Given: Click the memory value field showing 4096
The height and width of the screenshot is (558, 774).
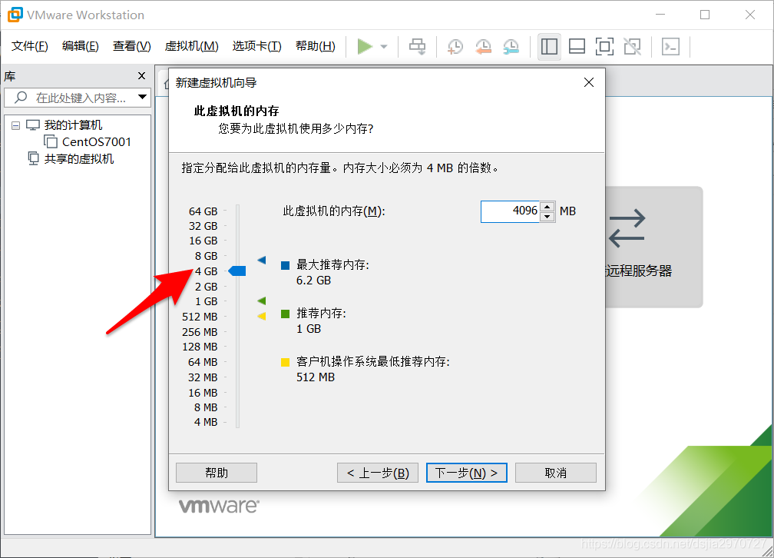Looking at the screenshot, I should coord(510,211).
